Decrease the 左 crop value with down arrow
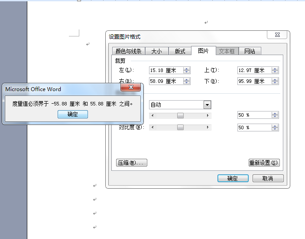The image size is (305, 239). [x=187, y=72]
